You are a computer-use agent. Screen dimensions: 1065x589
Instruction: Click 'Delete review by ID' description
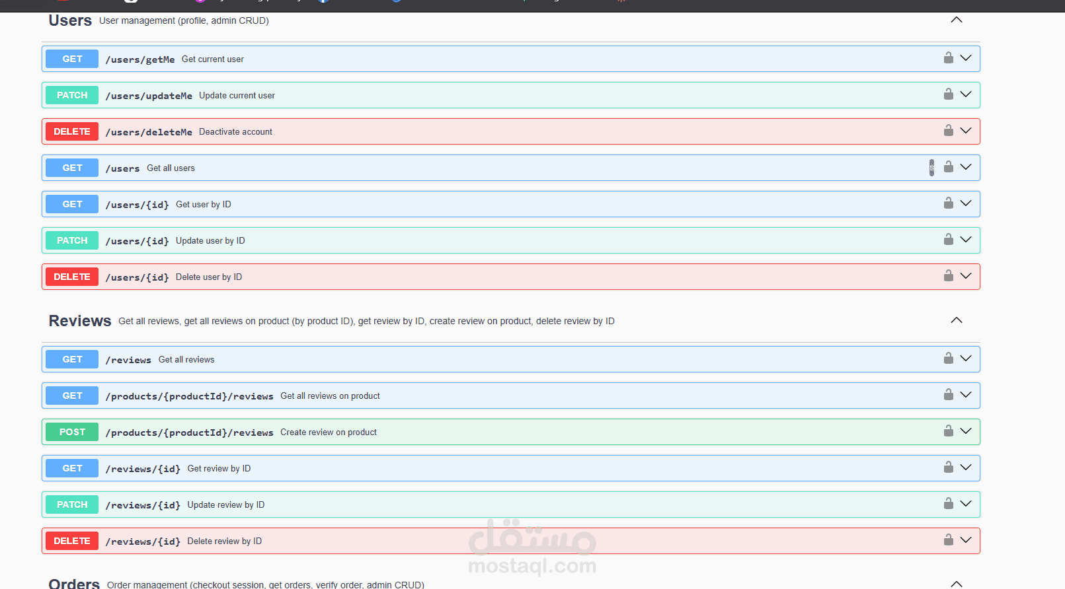[x=224, y=541]
